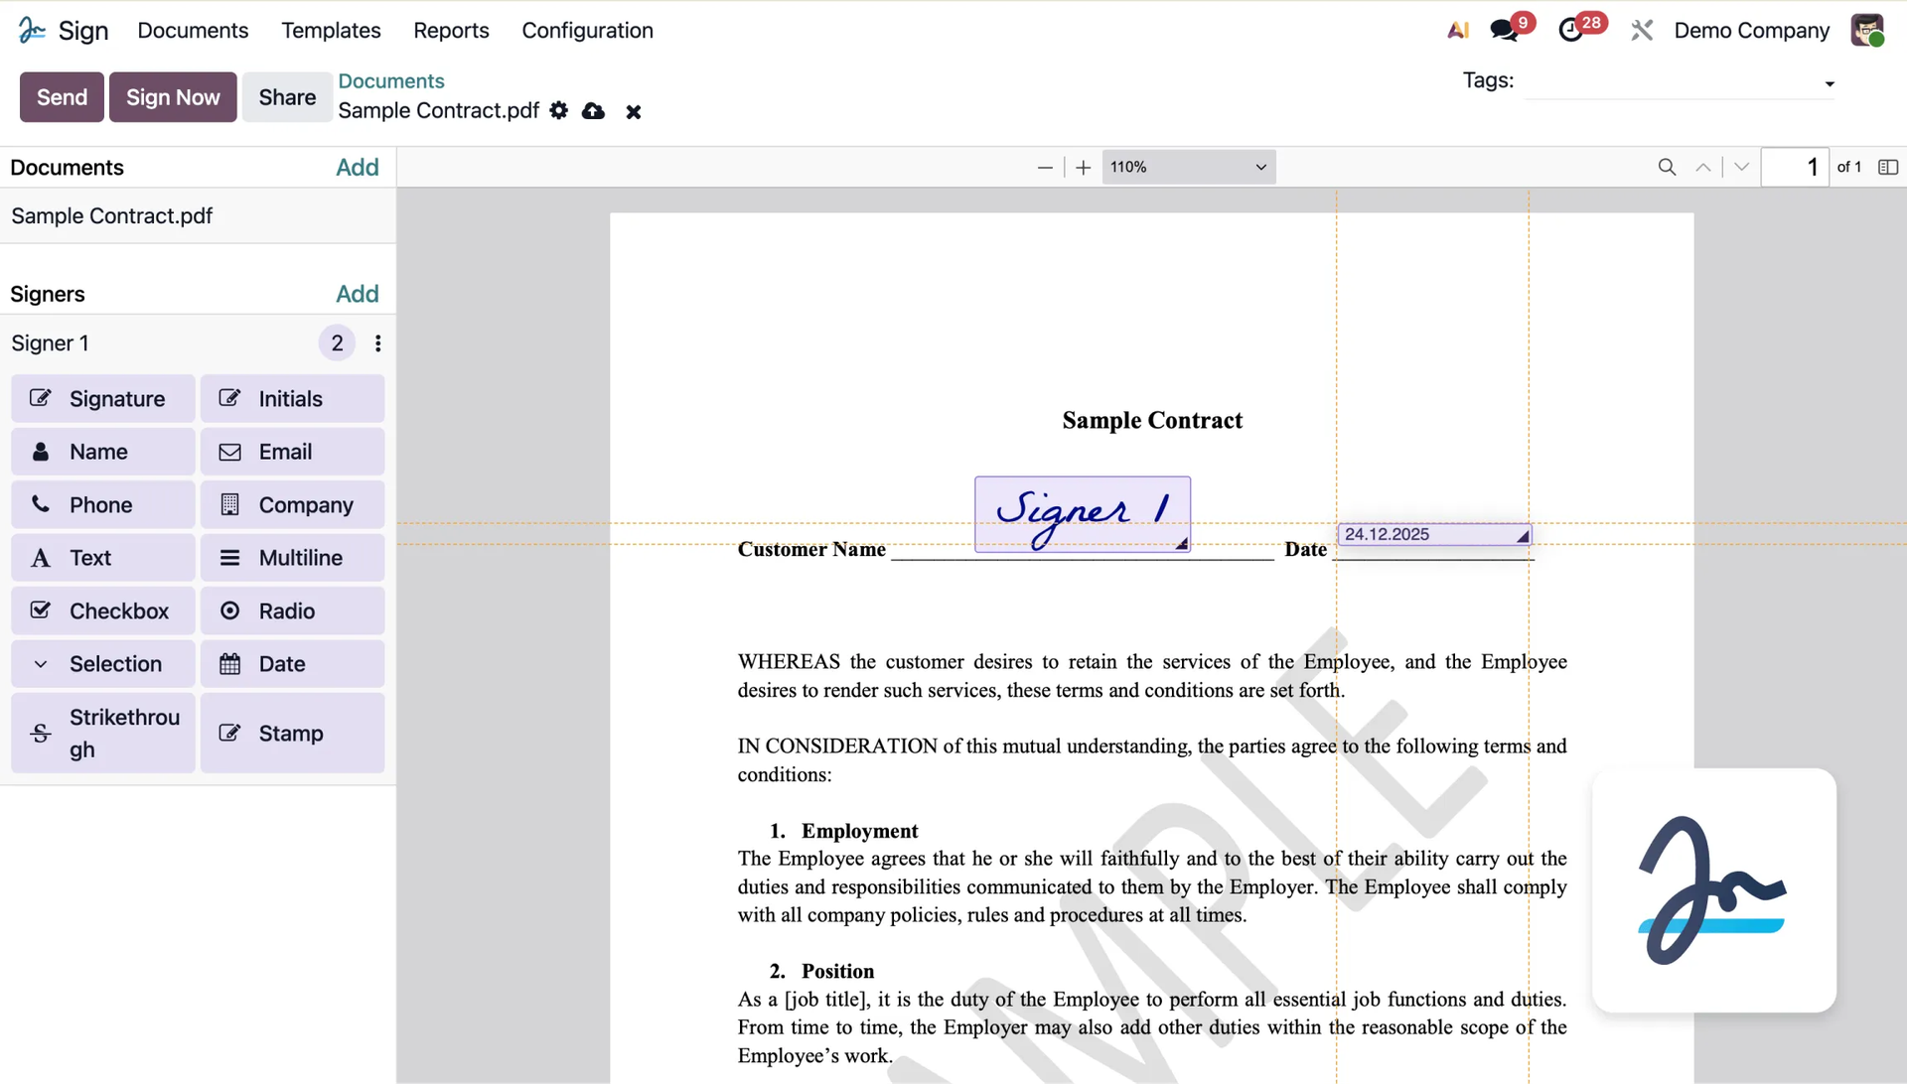Viewport: 1907px width, 1084px height.
Task: Toggle the PDF sidebar panel
Action: tap(1888, 168)
